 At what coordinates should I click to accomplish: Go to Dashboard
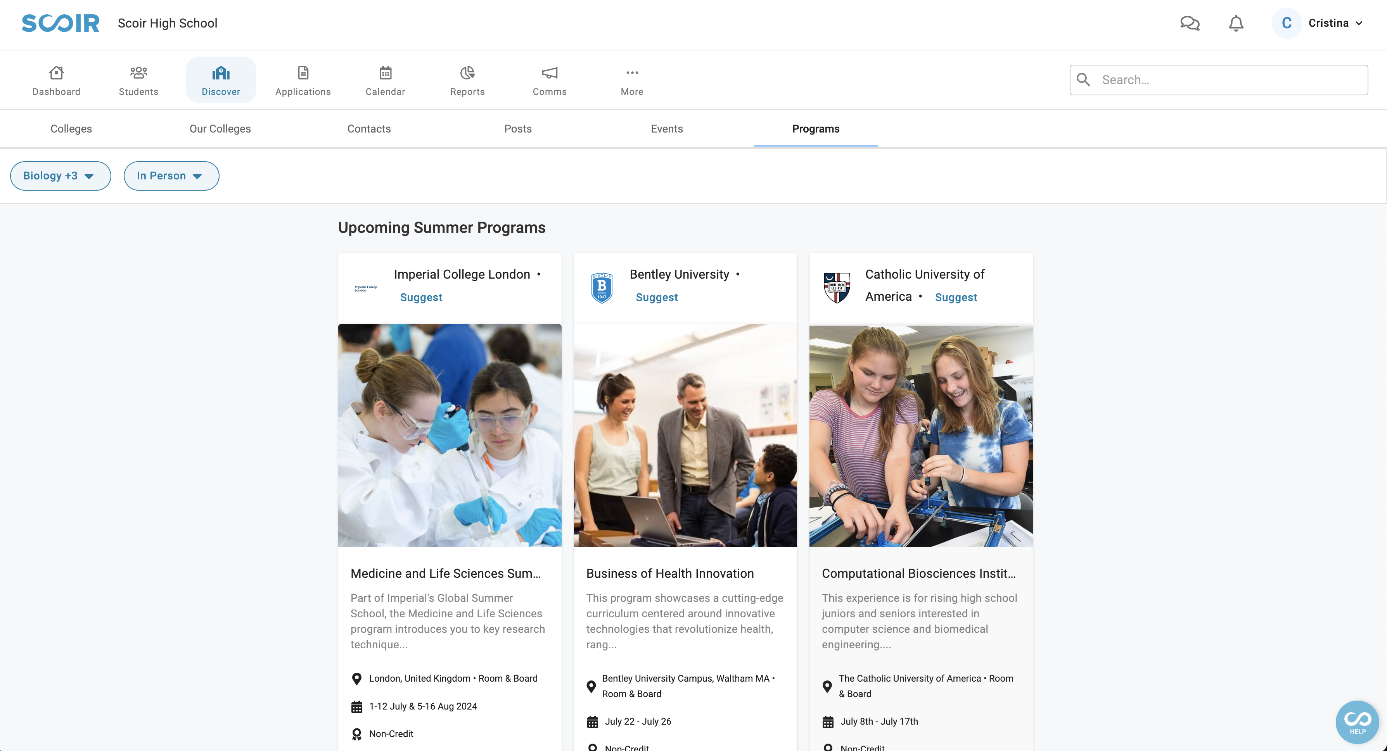click(57, 80)
